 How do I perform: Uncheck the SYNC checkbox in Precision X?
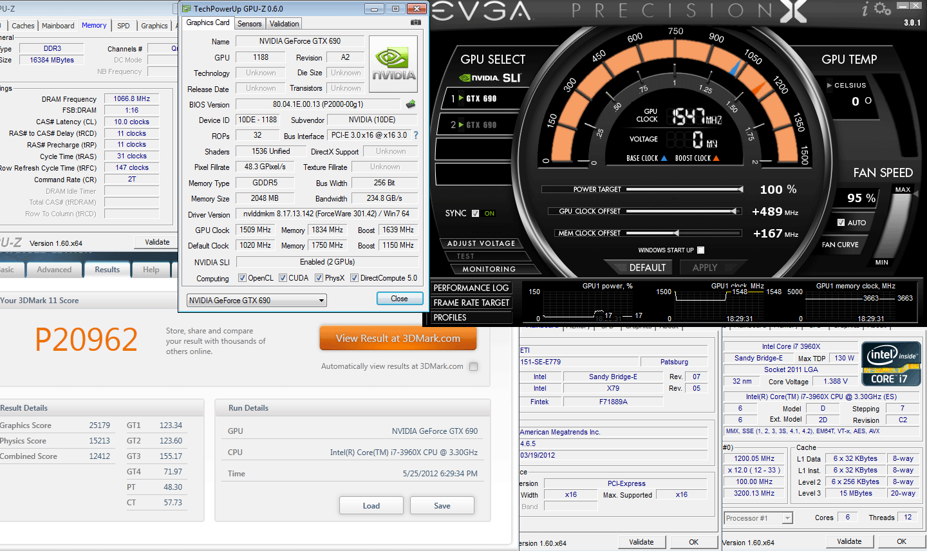pos(476,214)
